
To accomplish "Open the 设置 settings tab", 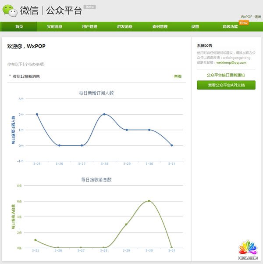I will (195, 27).
